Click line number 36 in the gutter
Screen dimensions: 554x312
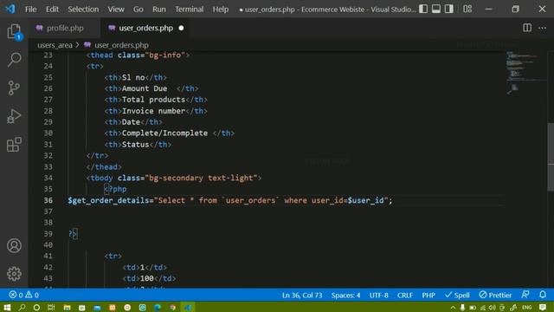tap(48, 200)
